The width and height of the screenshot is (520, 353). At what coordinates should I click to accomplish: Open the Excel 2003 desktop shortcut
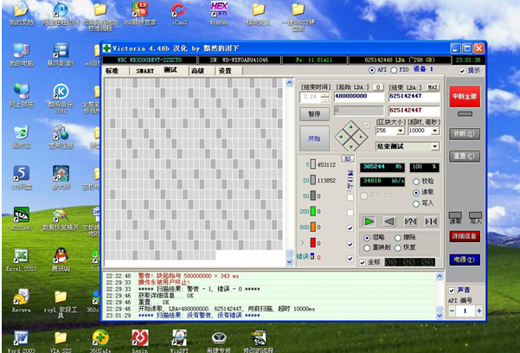21,260
